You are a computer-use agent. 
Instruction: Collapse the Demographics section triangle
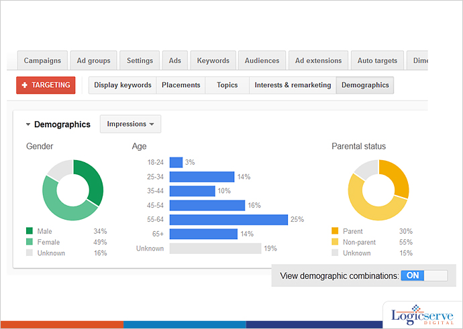click(x=28, y=125)
